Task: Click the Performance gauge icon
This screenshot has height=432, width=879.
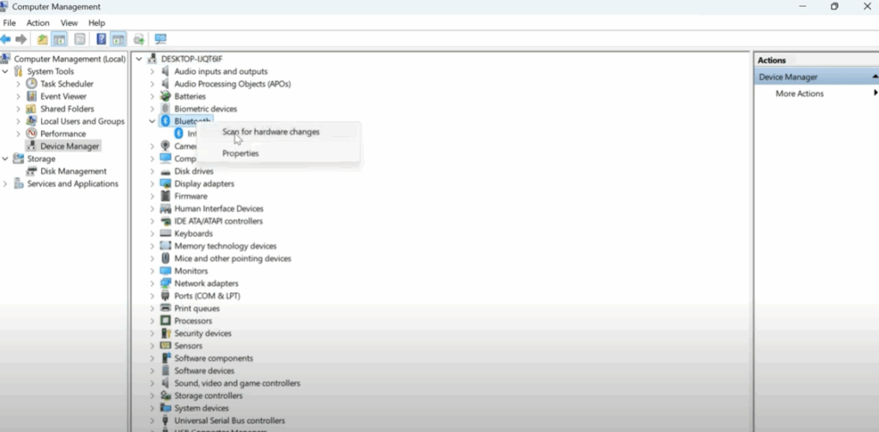Action: coord(32,134)
